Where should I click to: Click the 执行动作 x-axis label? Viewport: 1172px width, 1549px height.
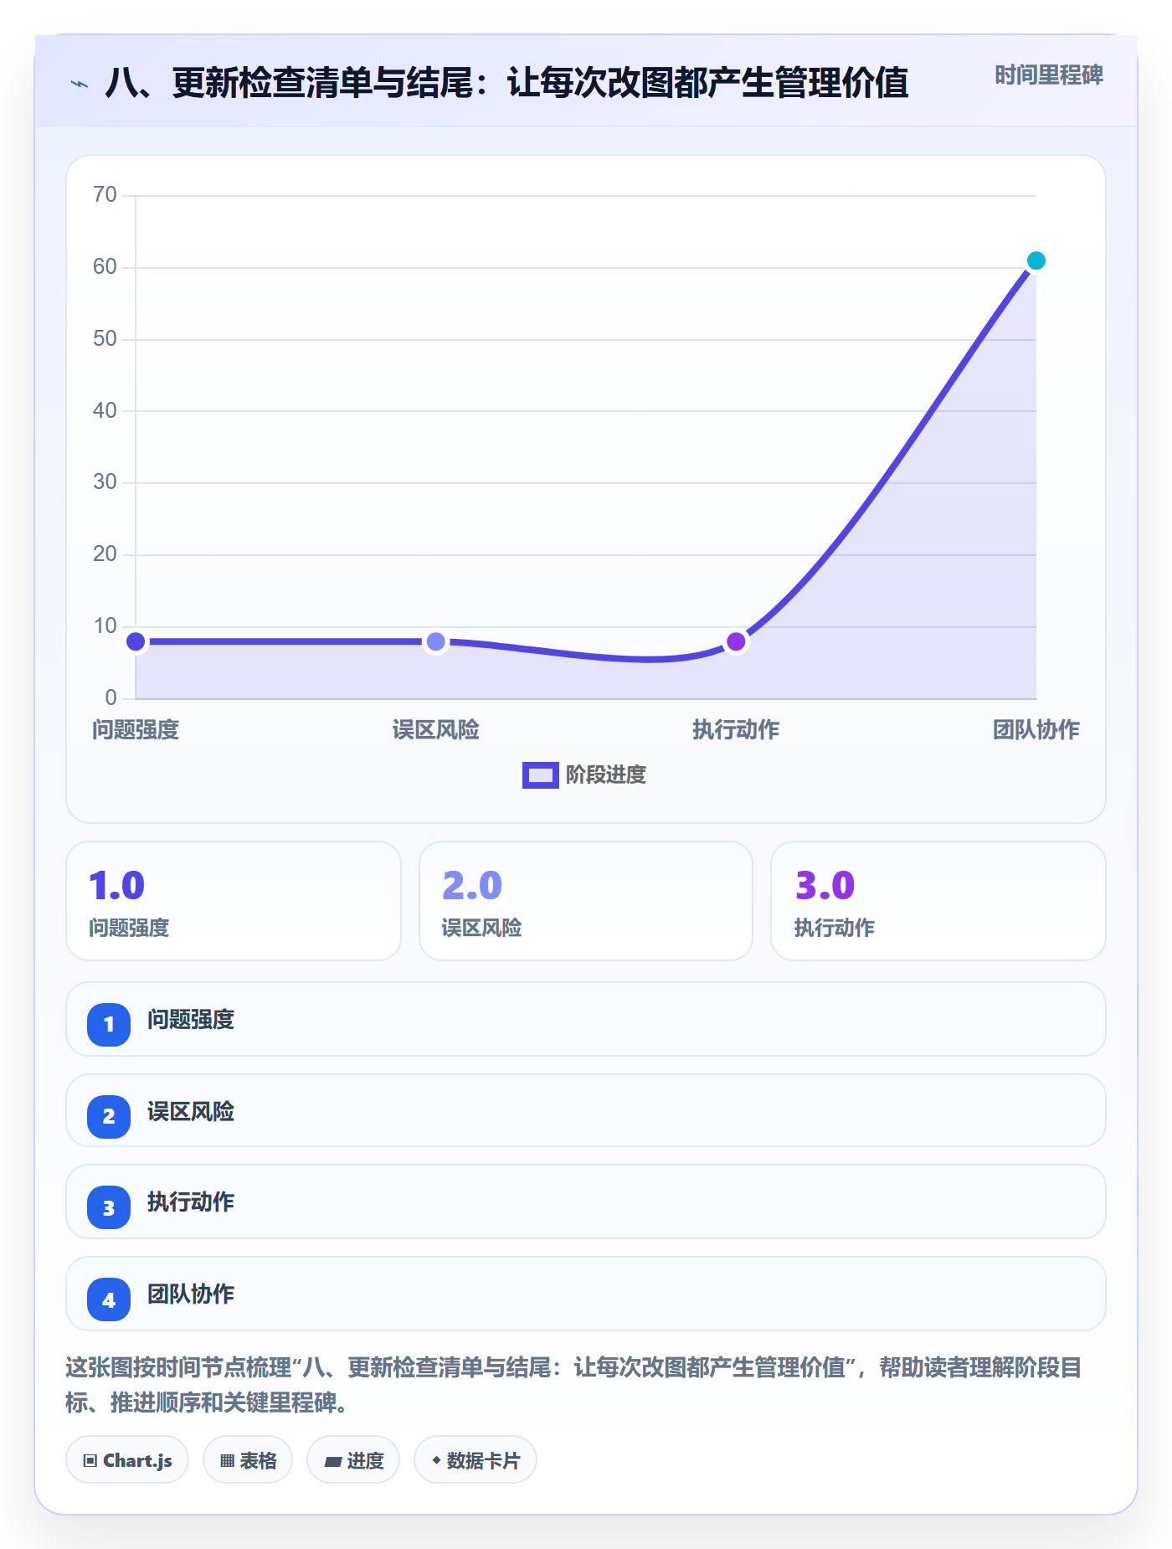[x=736, y=730]
